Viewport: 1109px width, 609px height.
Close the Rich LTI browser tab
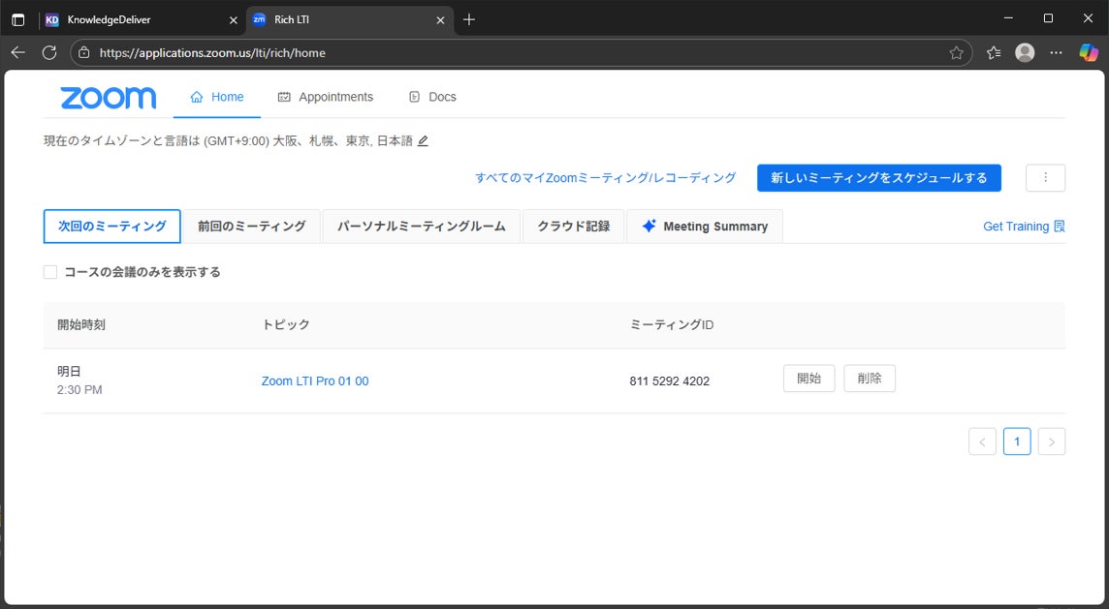pos(440,19)
